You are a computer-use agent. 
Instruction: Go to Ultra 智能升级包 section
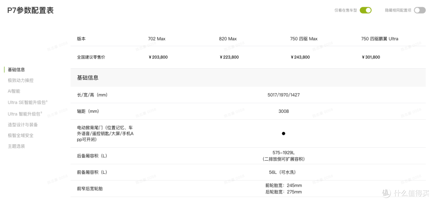pyautogui.click(x=25, y=114)
